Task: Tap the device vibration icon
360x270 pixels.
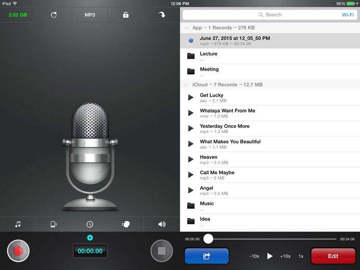Action: coord(54,224)
